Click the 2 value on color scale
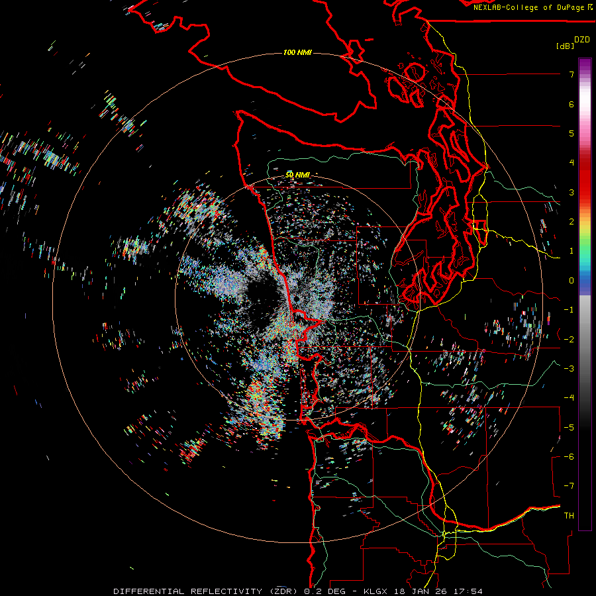 coord(571,222)
